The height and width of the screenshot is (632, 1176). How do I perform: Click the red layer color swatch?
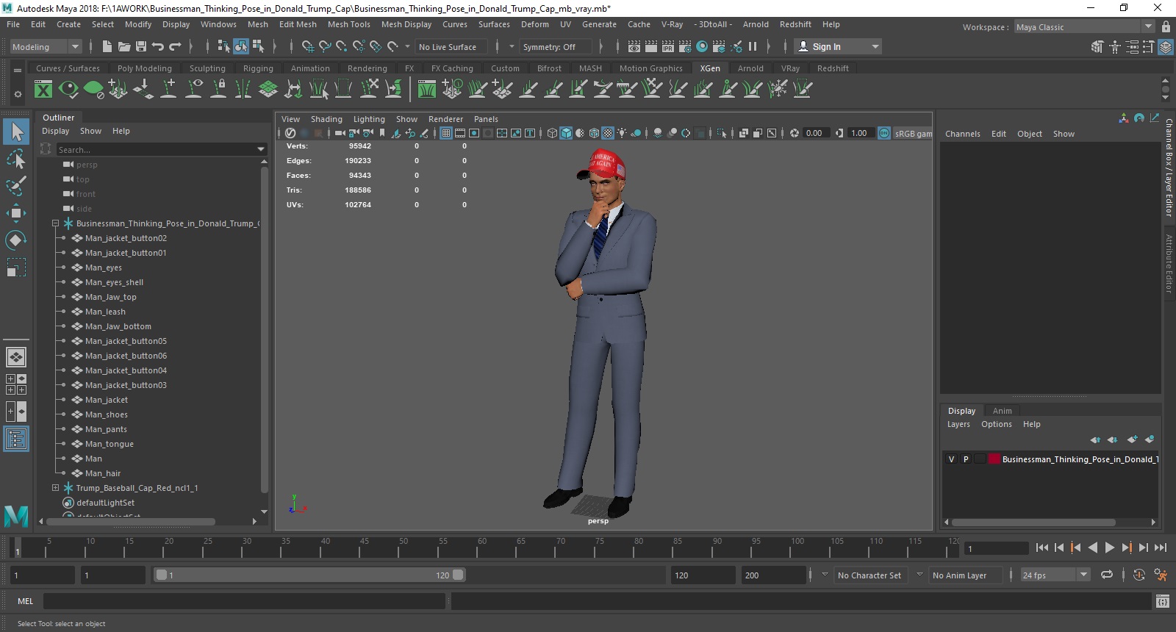(x=994, y=459)
